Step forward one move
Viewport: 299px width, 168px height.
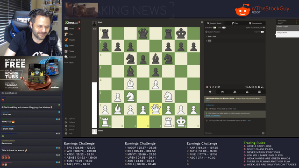tap(213, 87)
